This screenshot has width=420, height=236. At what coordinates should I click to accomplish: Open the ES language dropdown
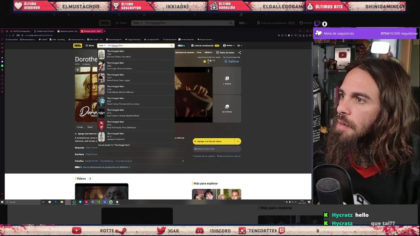[240, 46]
